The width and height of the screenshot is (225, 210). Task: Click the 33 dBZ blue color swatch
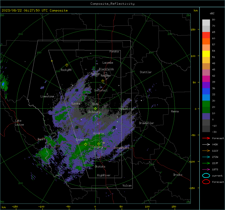[x=206, y=97]
